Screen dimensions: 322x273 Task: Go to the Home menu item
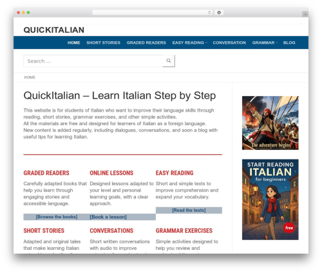pos(74,43)
